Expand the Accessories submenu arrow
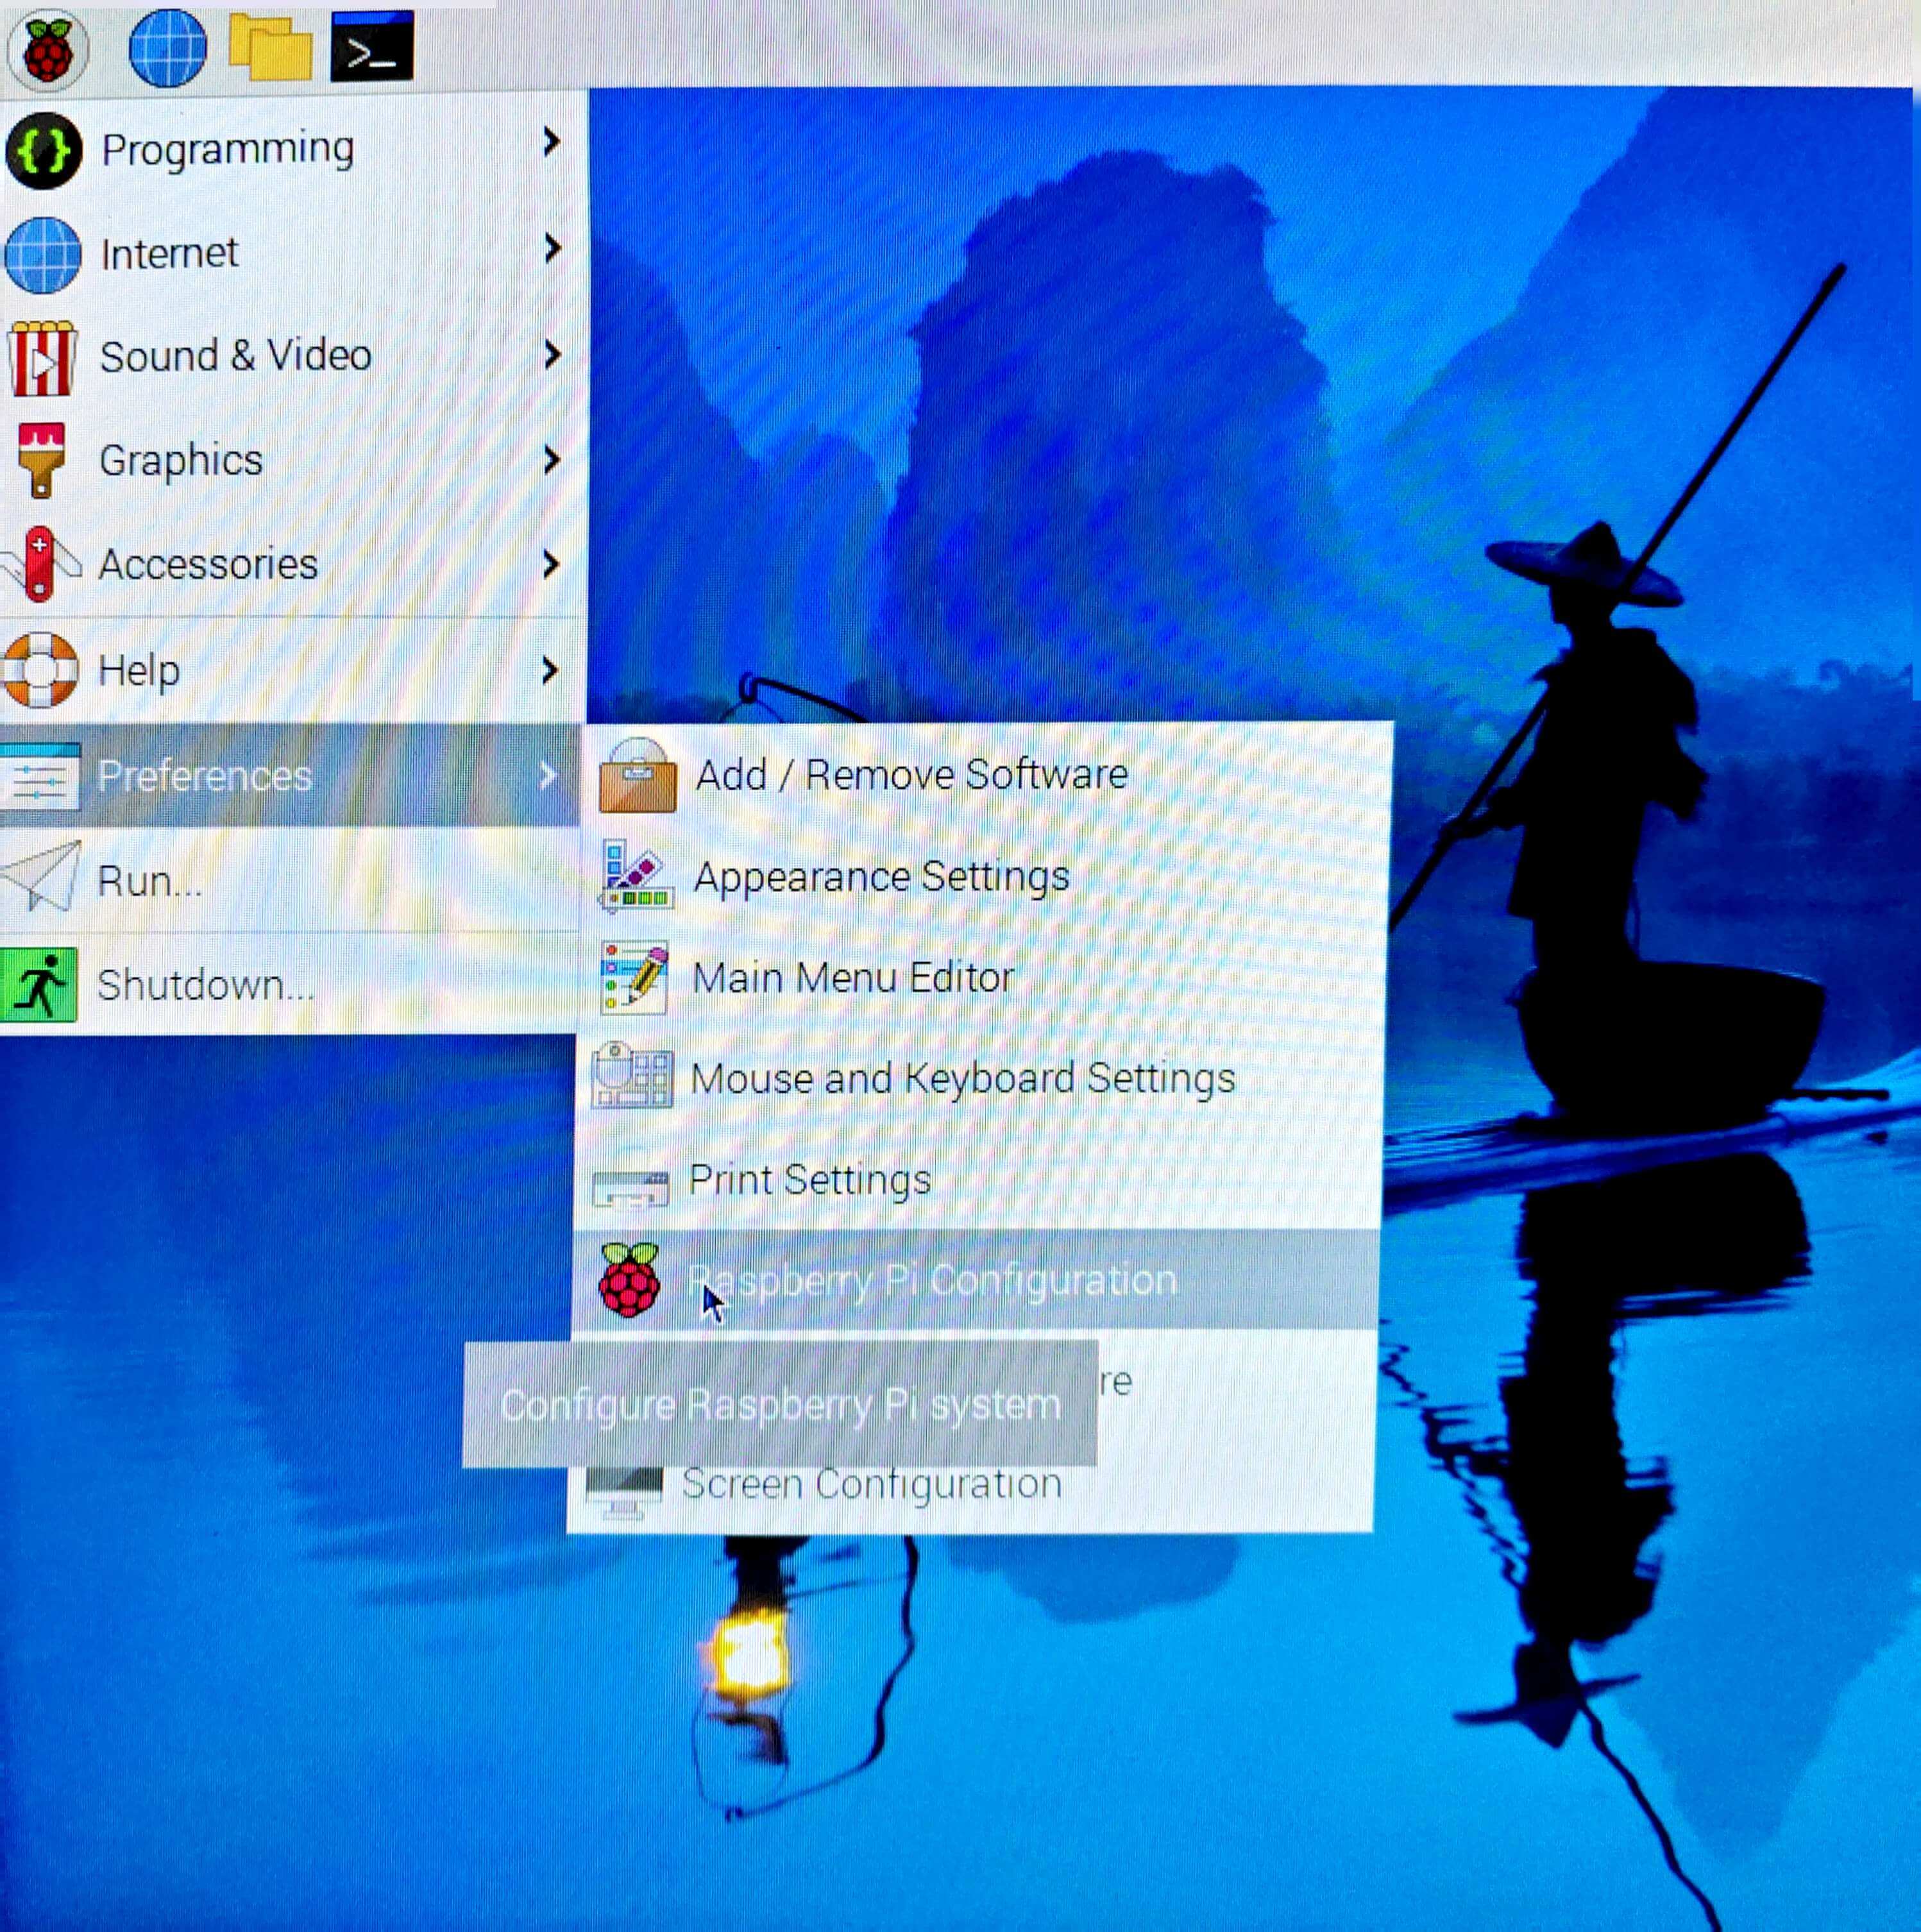Screen dimensions: 1921x1932 [x=550, y=564]
